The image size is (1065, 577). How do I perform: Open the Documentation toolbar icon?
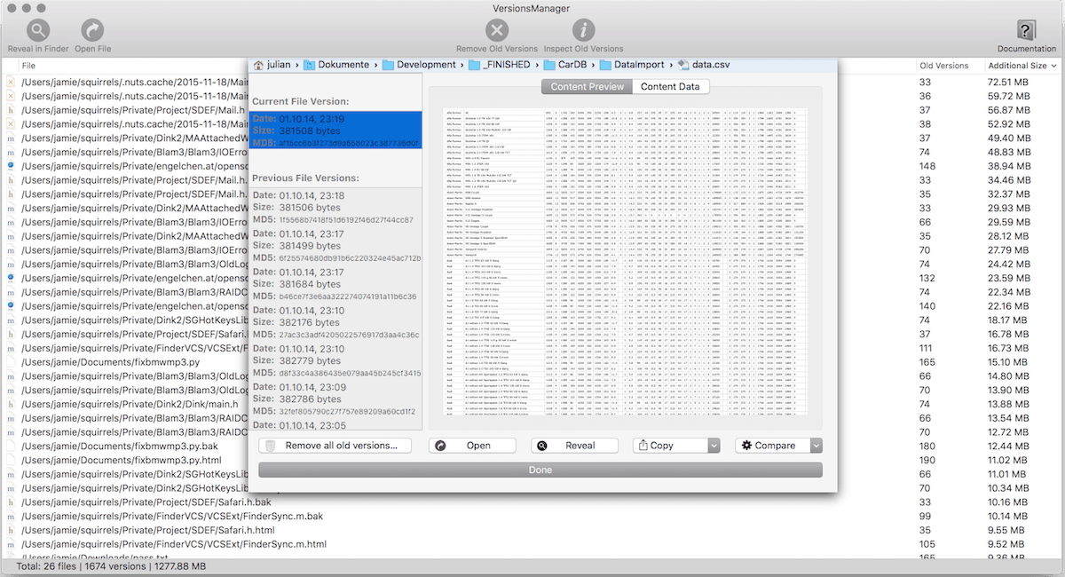click(1026, 30)
